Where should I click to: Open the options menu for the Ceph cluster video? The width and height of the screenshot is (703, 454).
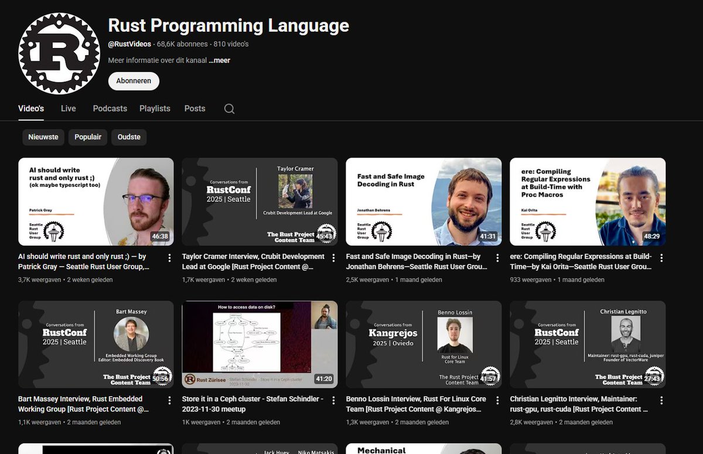[334, 400]
